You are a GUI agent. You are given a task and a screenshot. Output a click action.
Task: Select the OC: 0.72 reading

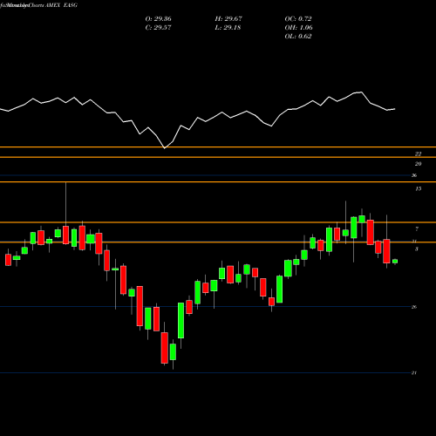pyautogui.click(x=298, y=19)
